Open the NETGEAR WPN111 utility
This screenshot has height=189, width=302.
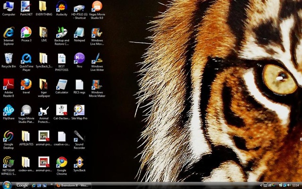(8, 166)
